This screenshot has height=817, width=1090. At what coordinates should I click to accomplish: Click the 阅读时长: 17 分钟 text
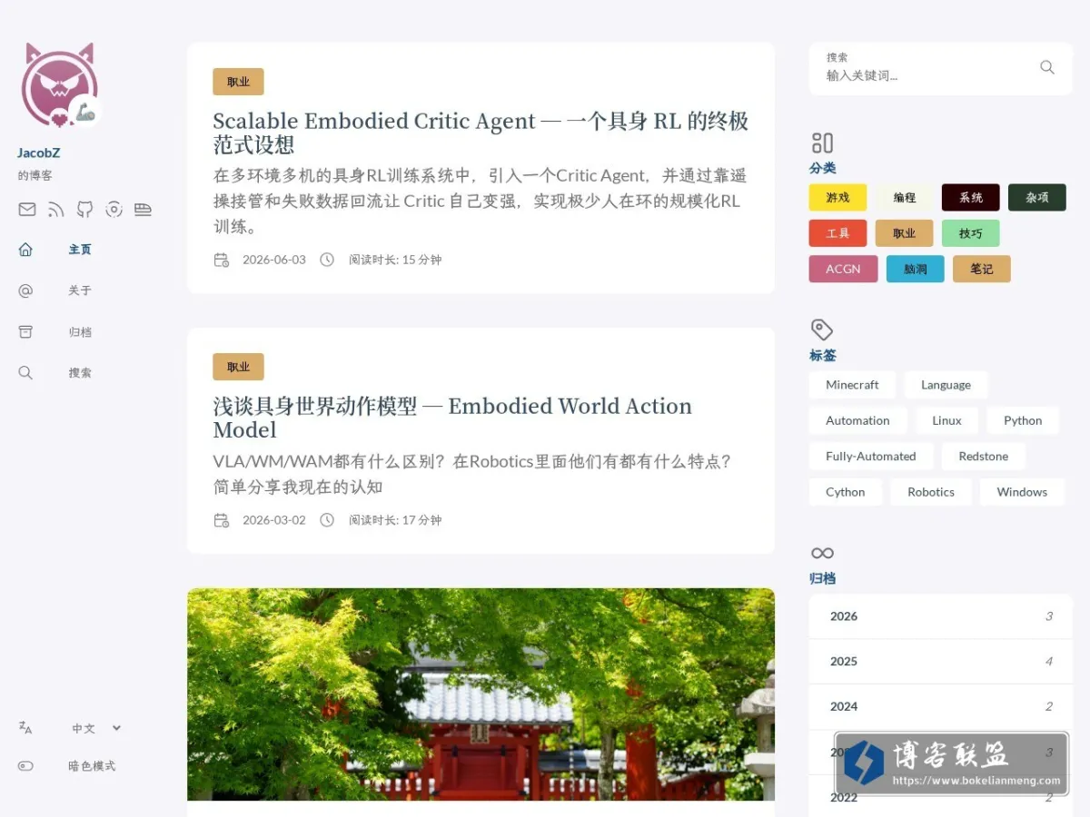click(x=395, y=520)
